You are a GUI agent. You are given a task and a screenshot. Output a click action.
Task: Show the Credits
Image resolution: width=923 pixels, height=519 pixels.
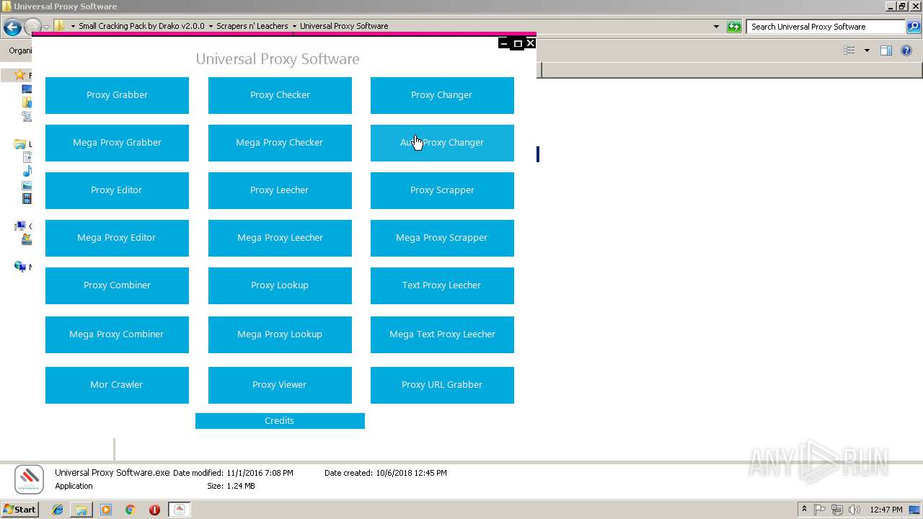coord(280,421)
